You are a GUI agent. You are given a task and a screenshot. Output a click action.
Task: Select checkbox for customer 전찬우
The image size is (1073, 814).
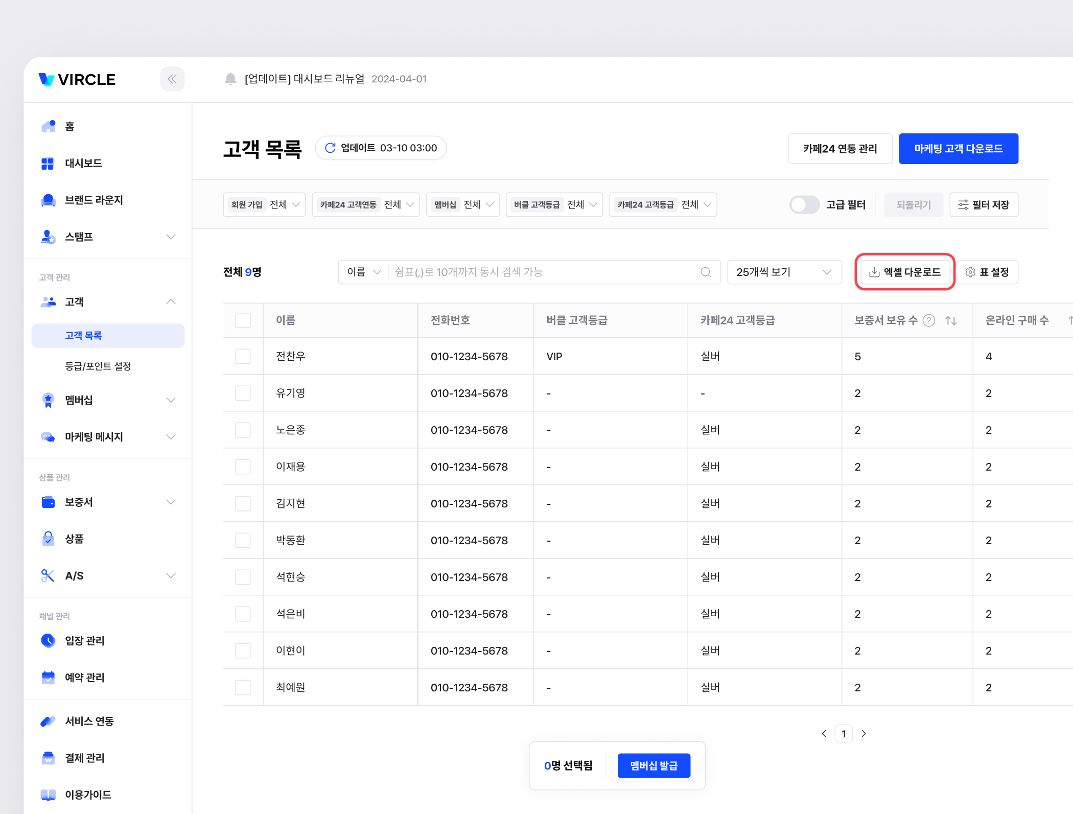(243, 356)
